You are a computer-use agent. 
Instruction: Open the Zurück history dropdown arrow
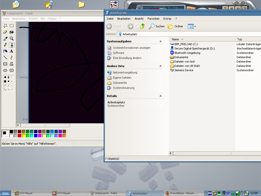pyautogui.click(x=124, y=26)
